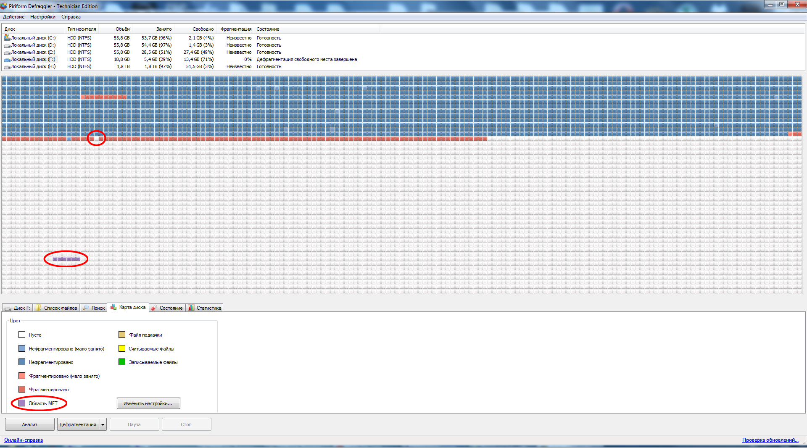Click the Файл подкачки color swatch

pyautogui.click(x=122, y=335)
